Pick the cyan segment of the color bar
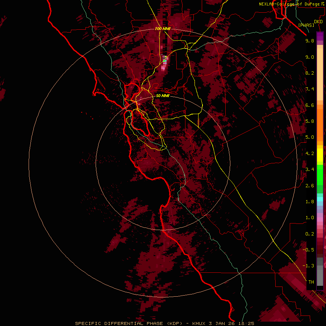The height and width of the screenshot is (326, 326). 320,199
